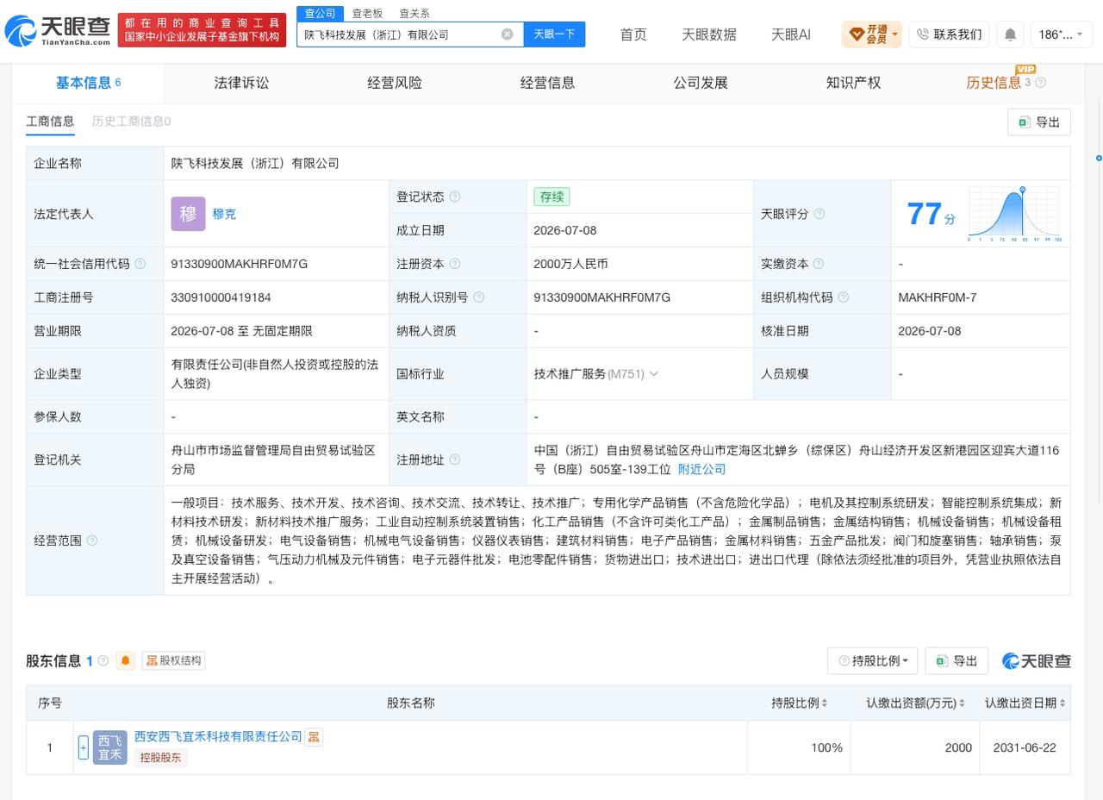This screenshot has width=1103, height=800.
Task: Open the 知识产权 tab
Action: [853, 83]
